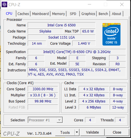The image size is (131, 138).
Task: Click the Intel inside Core i5 logo
Action: tap(111, 34)
